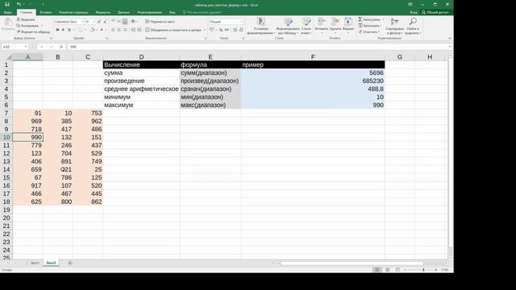
Task: Paste clipboard contents
Action: (x=8, y=25)
